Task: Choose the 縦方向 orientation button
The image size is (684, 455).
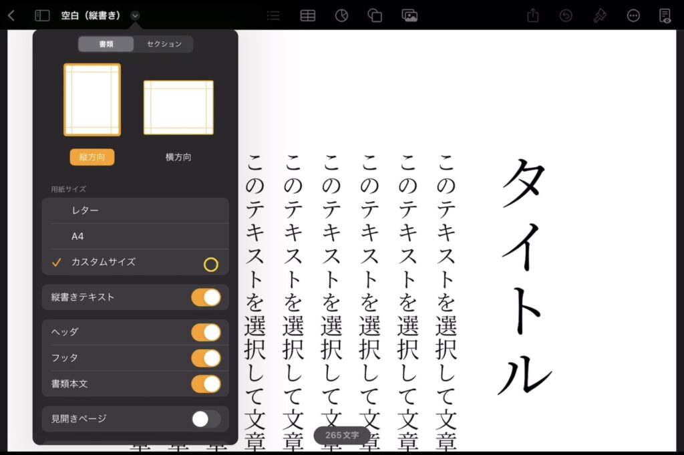Action: [92, 157]
